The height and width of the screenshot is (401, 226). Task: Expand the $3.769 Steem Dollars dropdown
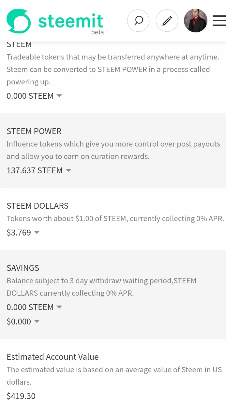click(x=23, y=233)
